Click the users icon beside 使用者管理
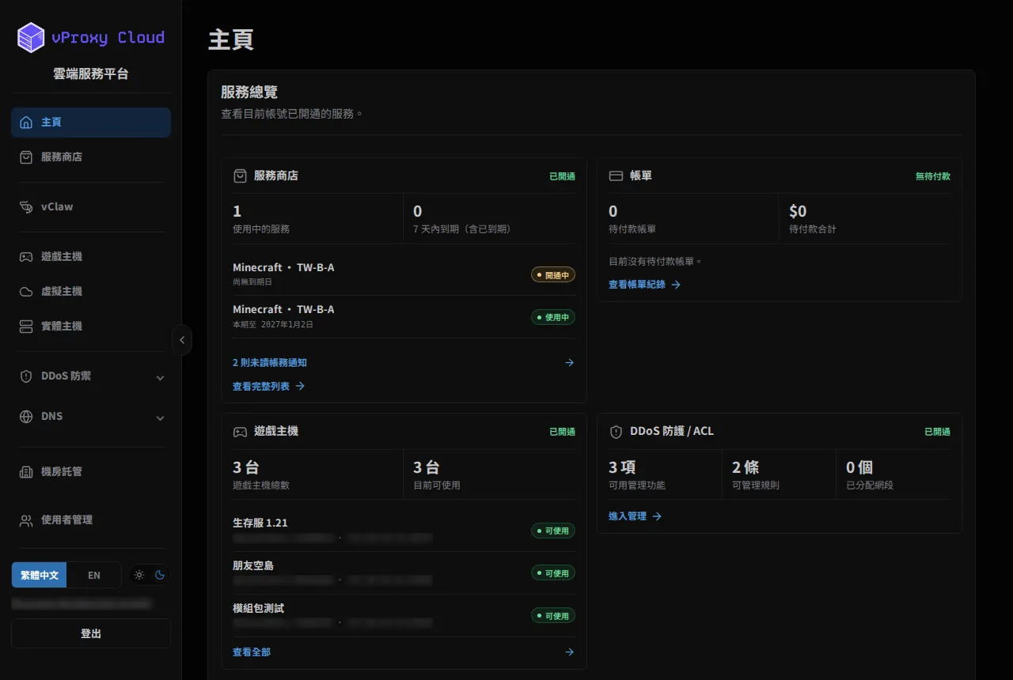Screen dimensions: 1013x680 coord(26,520)
